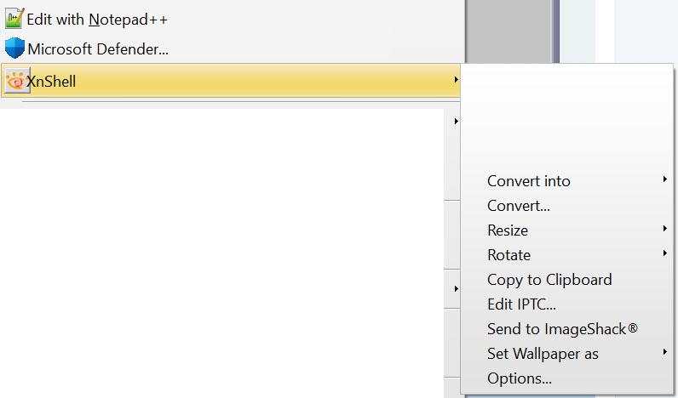Click the Notepad++ icon in context menu
678x398 pixels.
(x=14, y=19)
